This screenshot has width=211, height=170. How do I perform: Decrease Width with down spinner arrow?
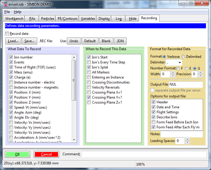pos(173,76)
